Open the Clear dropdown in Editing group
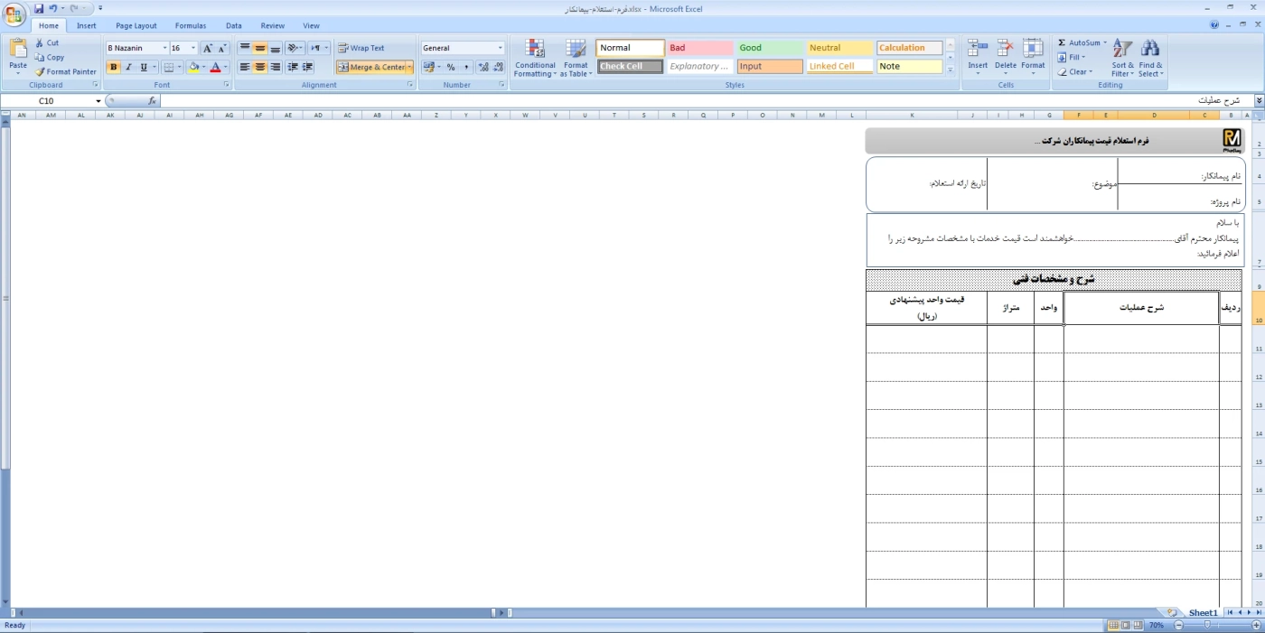This screenshot has height=633, width=1265. pos(1091,71)
